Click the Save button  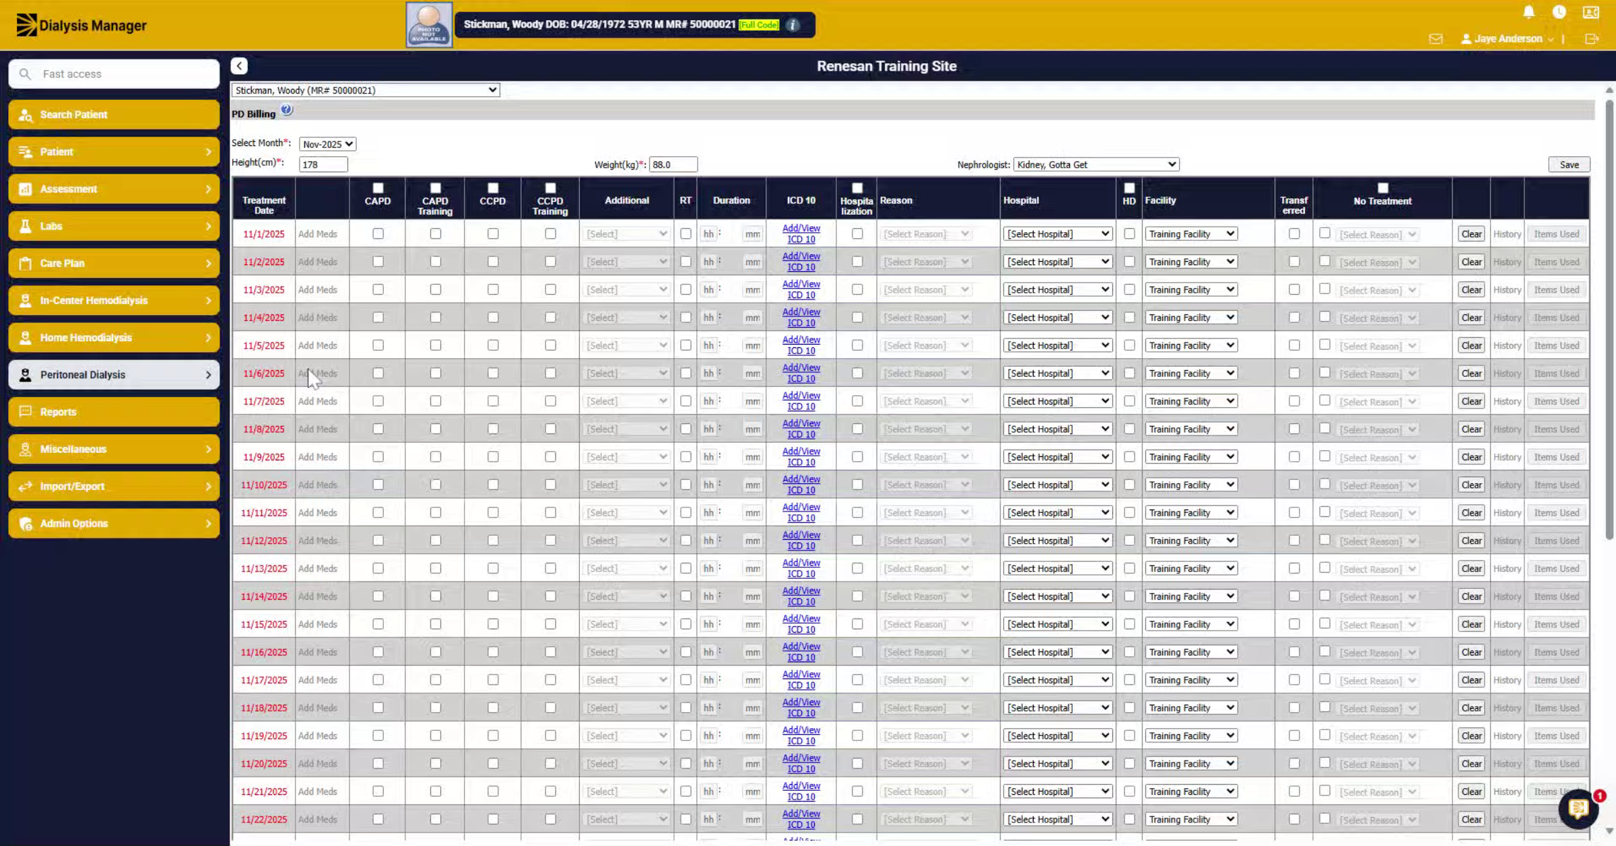click(1569, 164)
